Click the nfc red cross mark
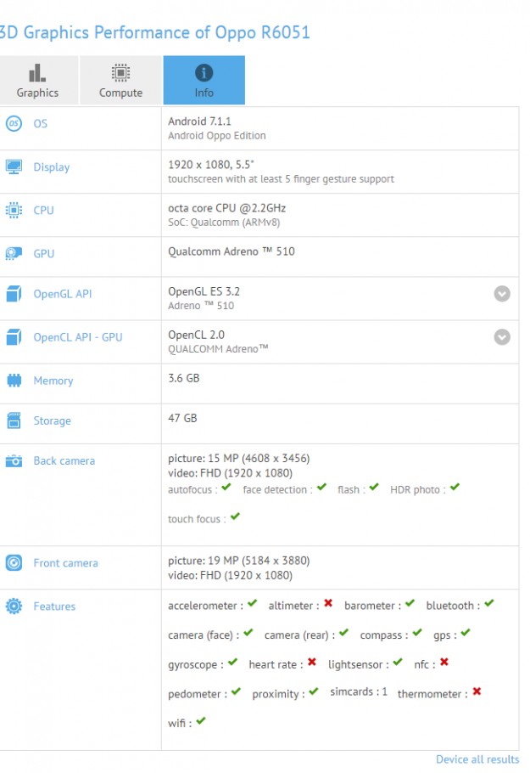 coord(444,663)
